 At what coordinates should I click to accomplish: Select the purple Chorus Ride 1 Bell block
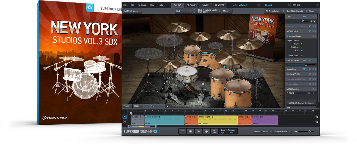264,120
